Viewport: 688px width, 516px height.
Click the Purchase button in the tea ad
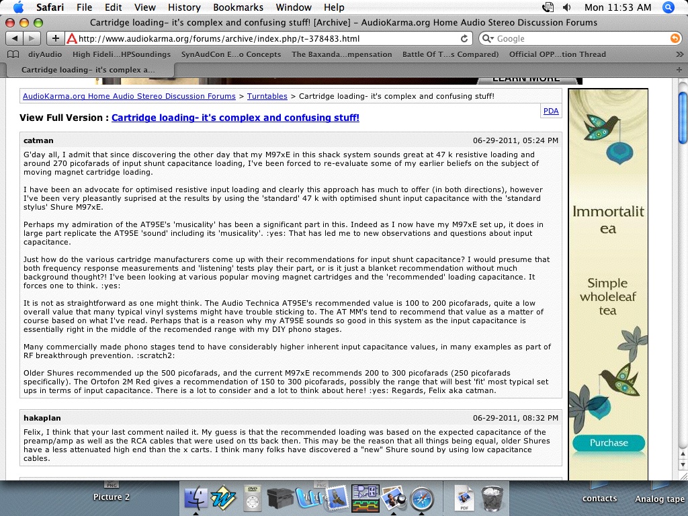point(608,443)
